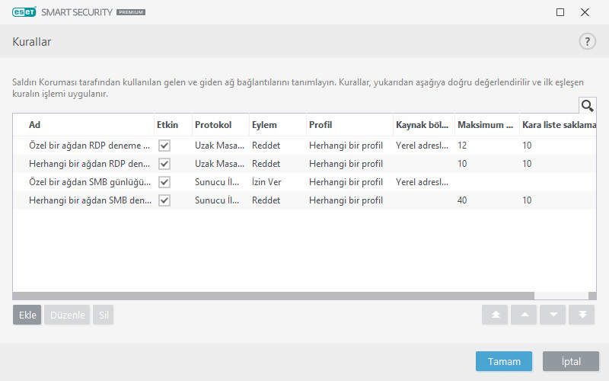Move rule to bottom with double-down arrow
Image resolution: width=609 pixels, height=381 pixels.
582,315
